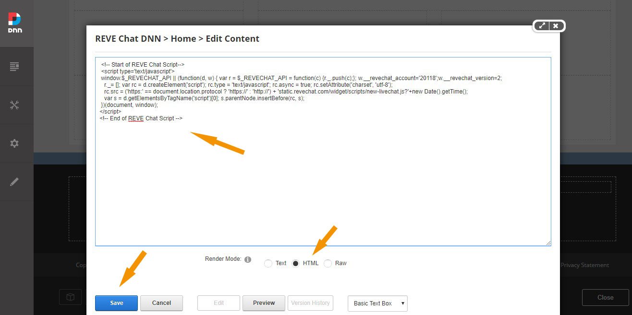Click the Privacy Statement link in the footer
This screenshot has width=632, height=315.
click(585, 265)
